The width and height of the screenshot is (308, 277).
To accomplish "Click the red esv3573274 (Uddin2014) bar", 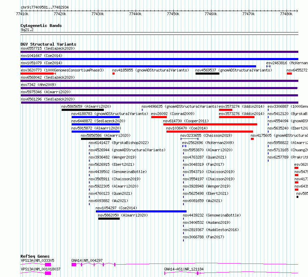I will 226,110.
